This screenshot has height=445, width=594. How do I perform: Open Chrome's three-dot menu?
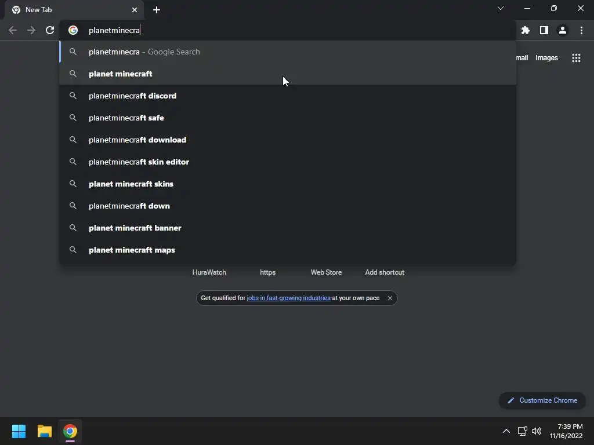coord(581,30)
